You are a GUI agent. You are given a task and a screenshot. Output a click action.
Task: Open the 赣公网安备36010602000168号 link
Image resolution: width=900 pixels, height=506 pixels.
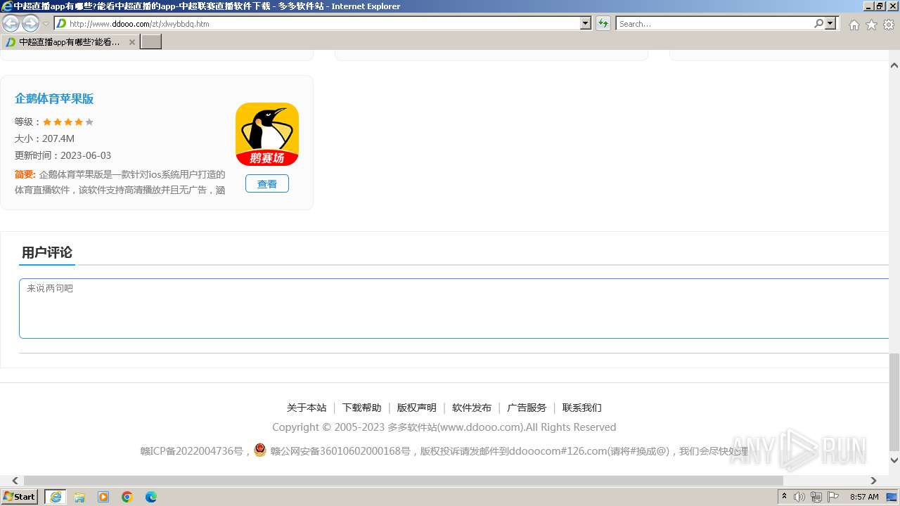point(340,451)
